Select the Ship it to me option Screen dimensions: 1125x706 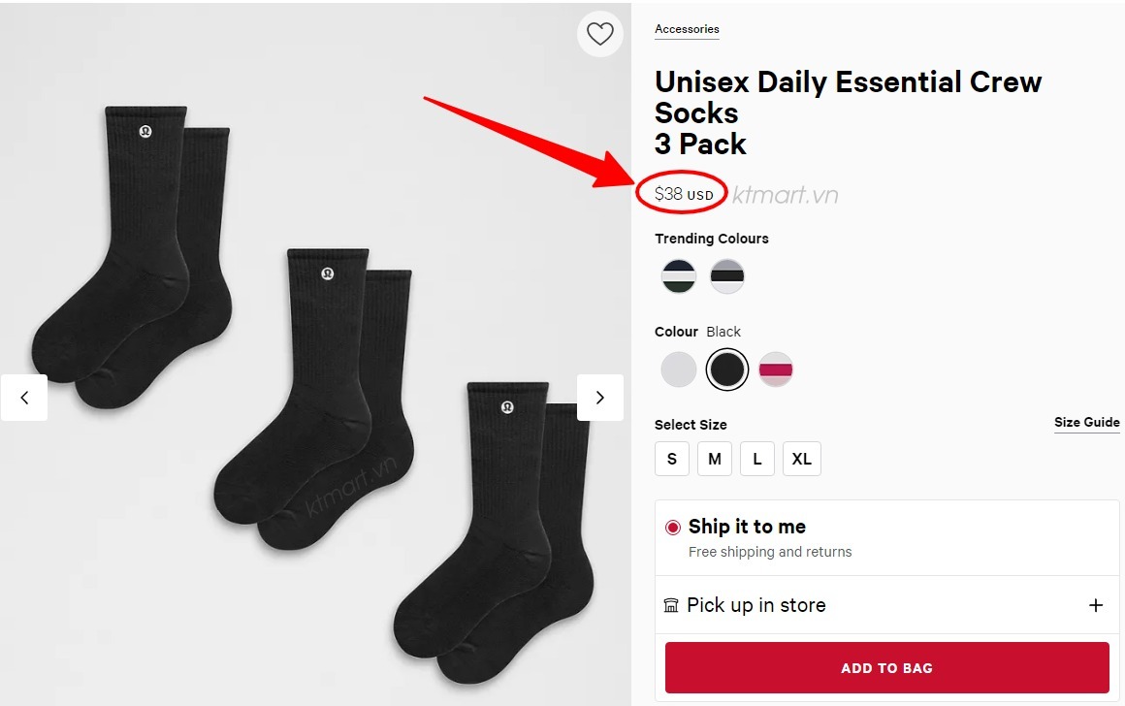click(x=673, y=528)
